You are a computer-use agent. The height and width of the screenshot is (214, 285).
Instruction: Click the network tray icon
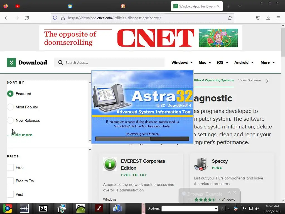click(251, 209)
